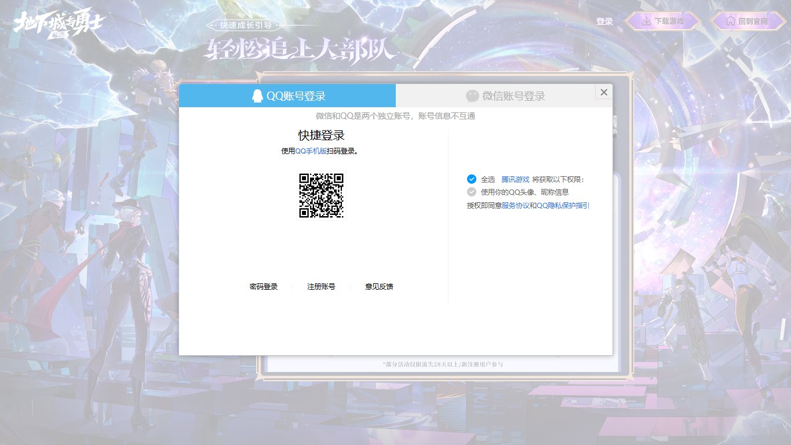Screen dimensions: 791x445
Task: Switch to 微信账号登录 tab
Action: pyautogui.click(x=504, y=96)
